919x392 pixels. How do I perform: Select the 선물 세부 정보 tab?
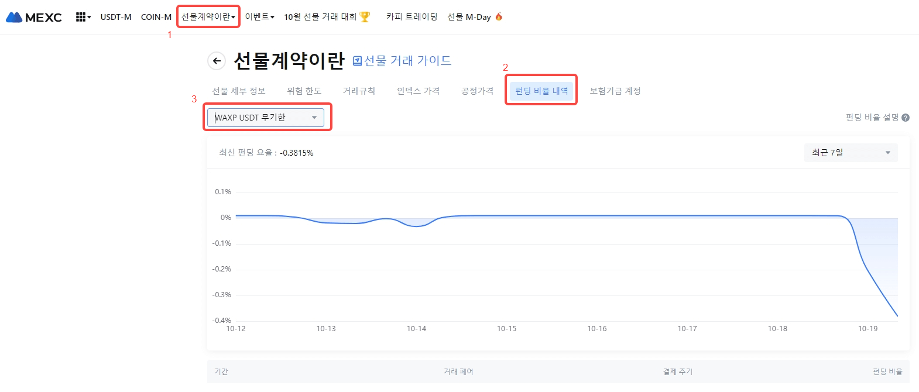pos(239,91)
